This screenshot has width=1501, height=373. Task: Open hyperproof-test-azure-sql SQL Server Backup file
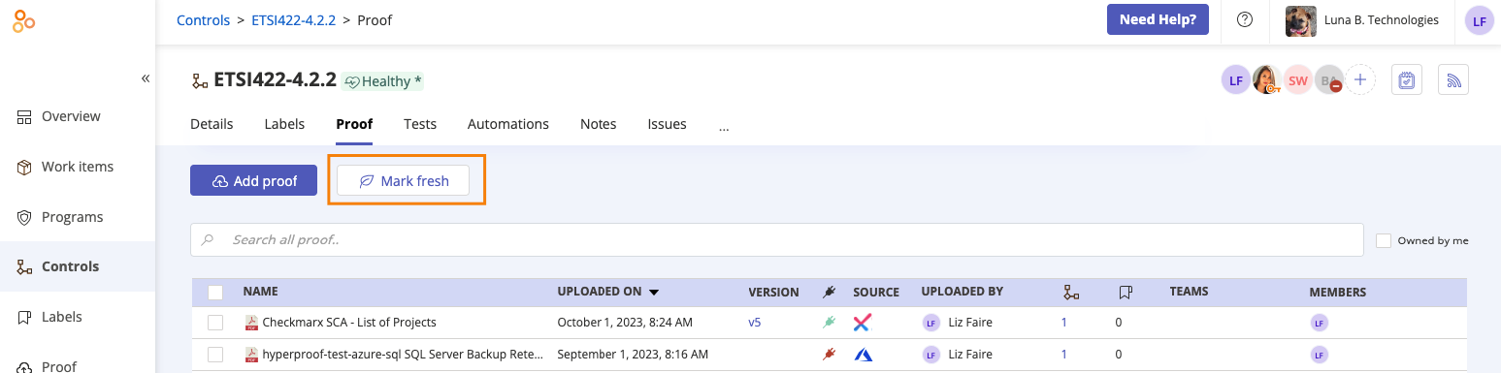[403, 355]
